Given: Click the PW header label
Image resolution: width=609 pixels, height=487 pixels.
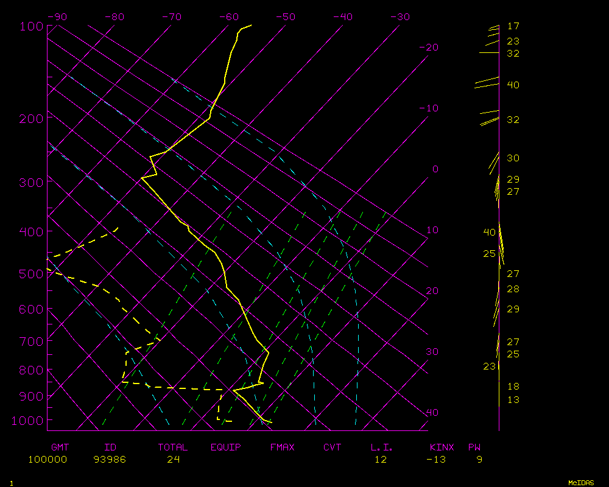Looking at the screenshot, I should [x=474, y=447].
